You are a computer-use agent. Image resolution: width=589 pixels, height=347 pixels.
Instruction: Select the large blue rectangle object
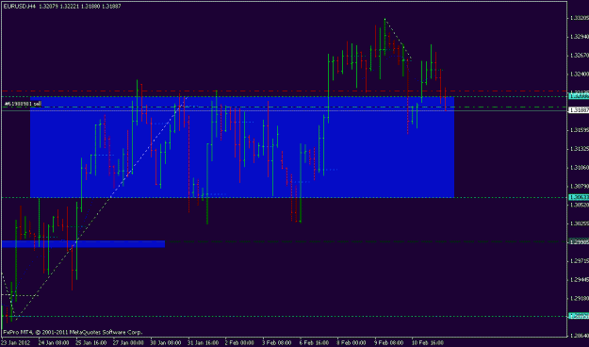coord(242,147)
